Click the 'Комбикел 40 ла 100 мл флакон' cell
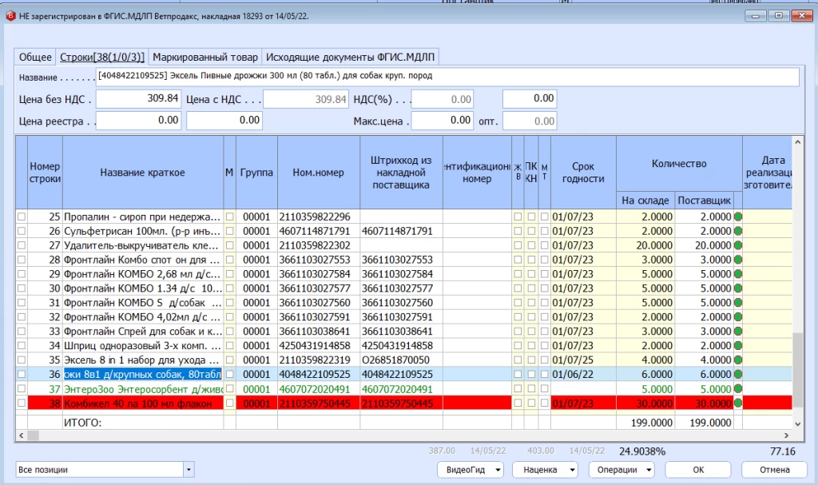The height and width of the screenshot is (485, 818). tap(143, 403)
